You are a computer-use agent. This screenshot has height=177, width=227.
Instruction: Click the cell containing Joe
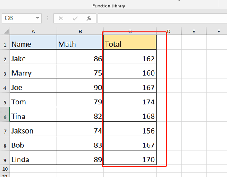coord(33,86)
